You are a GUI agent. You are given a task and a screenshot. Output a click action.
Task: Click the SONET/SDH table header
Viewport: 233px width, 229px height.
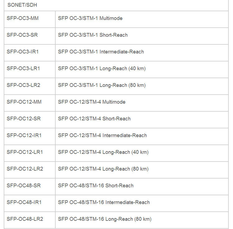pos(22,5)
